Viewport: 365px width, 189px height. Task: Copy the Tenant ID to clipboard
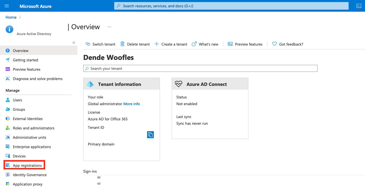pyautogui.click(x=150, y=134)
